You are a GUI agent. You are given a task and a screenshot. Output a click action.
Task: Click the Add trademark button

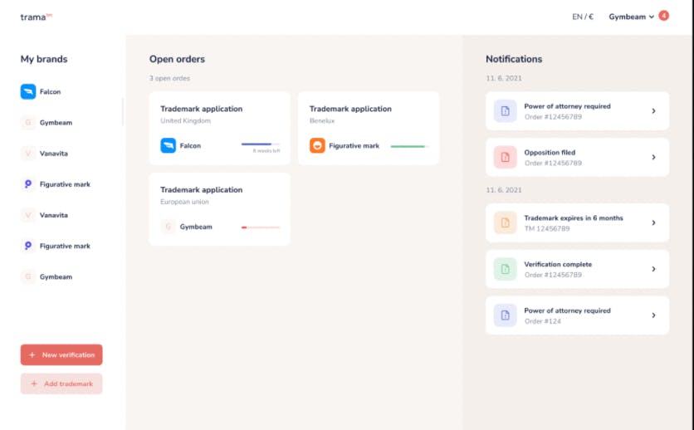pyautogui.click(x=61, y=384)
